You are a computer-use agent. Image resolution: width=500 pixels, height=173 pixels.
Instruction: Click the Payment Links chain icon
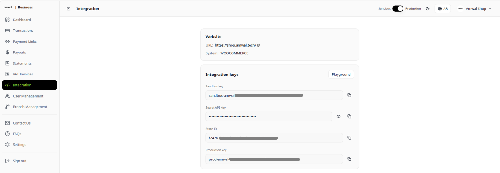point(8,42)
